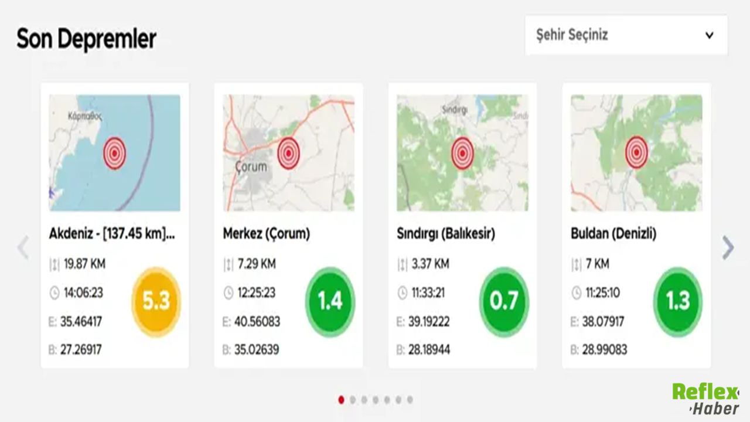Click the latitude value 40.56083
Screen dimensions: 750x422
click(257, 322)
